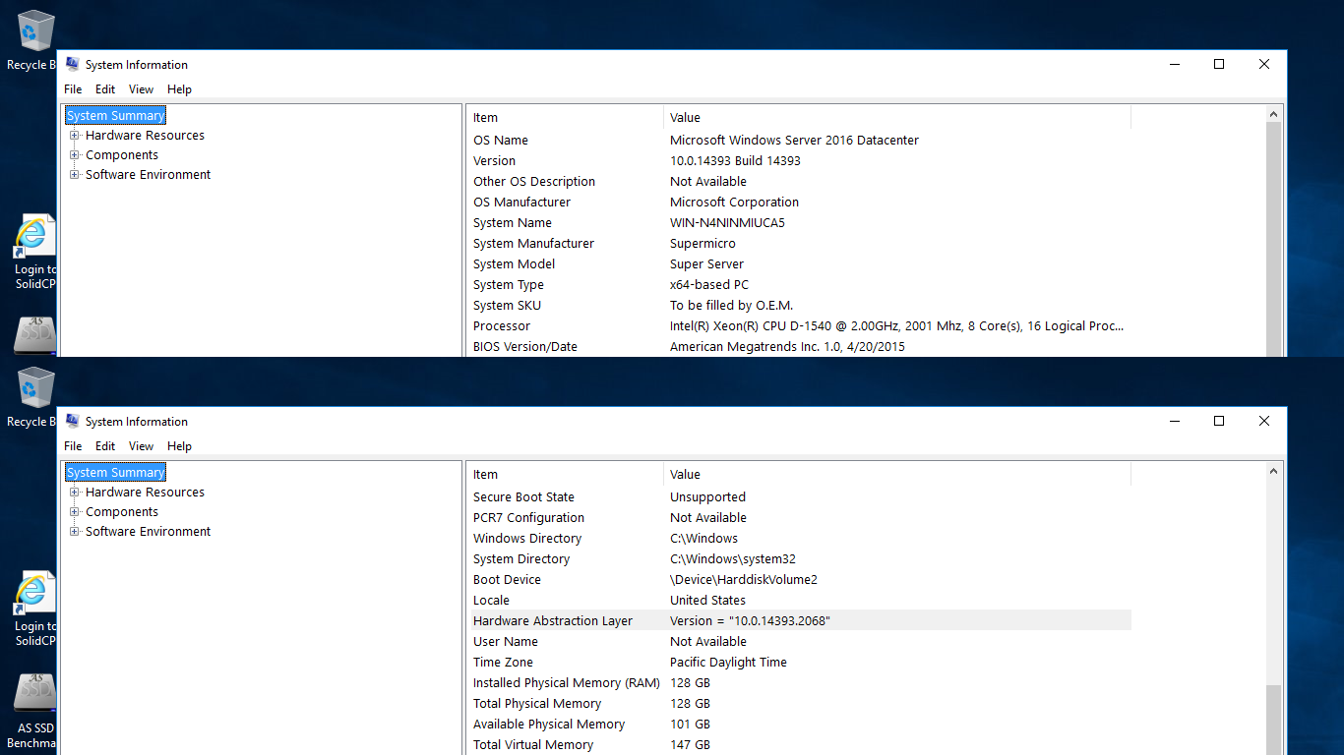Screen dimensions: 1344x755
Task: Click the System Information title bar icon in the upper window
Action: coord(72,65)
